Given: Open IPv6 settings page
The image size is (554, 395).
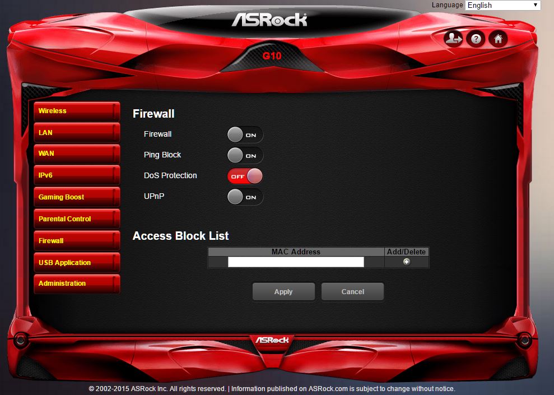Looking at the screenshot, I should pos(76,175).
